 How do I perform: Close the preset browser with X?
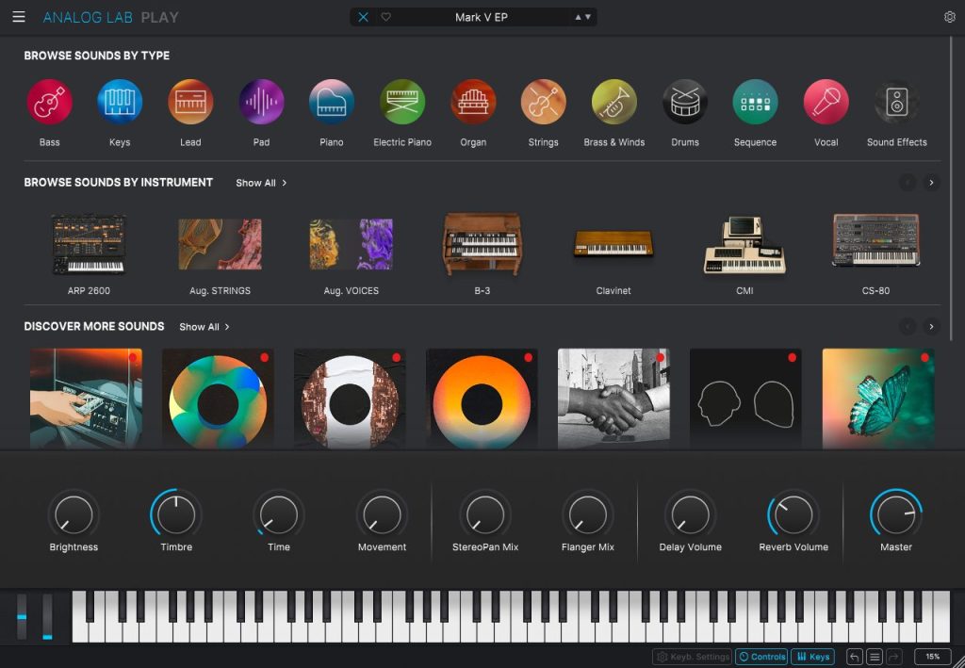(363, 17)
